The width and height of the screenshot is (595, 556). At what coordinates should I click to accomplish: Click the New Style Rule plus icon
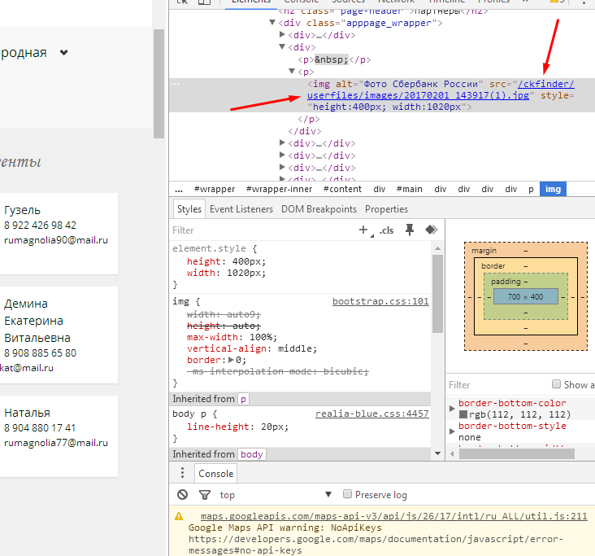tap(363, 230)
